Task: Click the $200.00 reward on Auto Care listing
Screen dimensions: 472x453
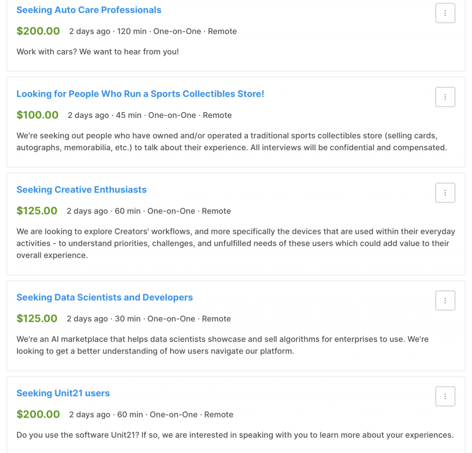Action: [x=38, y=31]
